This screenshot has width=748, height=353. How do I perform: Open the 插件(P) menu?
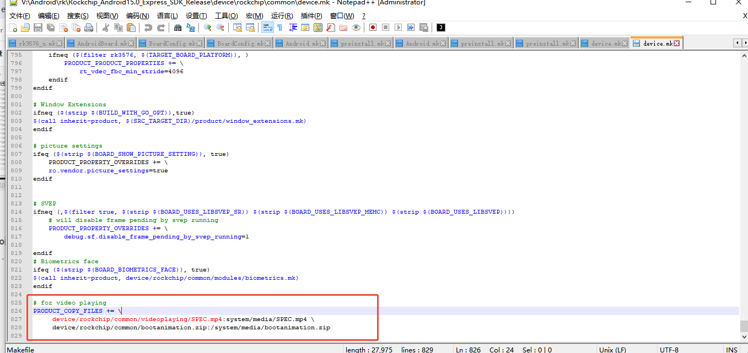point(312,16)
